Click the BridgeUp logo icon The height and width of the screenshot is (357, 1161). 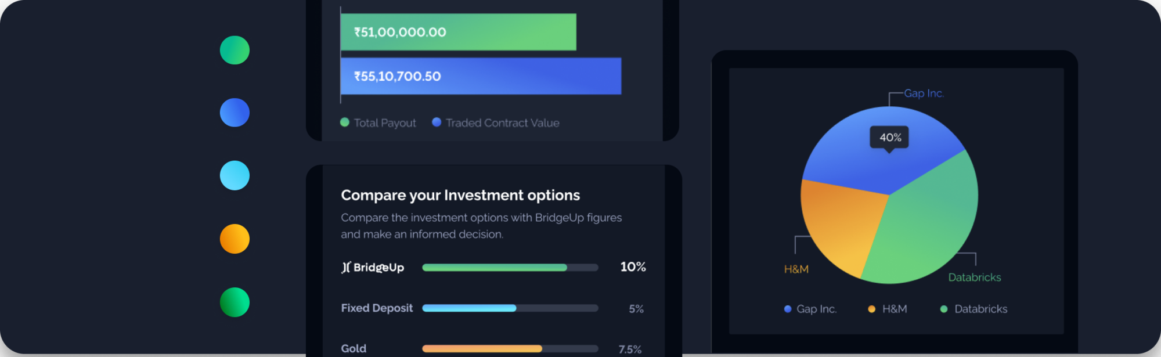point(346,267)
